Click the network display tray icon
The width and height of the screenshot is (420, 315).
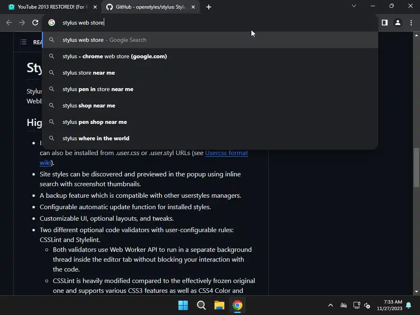click(x=356, y=305)
